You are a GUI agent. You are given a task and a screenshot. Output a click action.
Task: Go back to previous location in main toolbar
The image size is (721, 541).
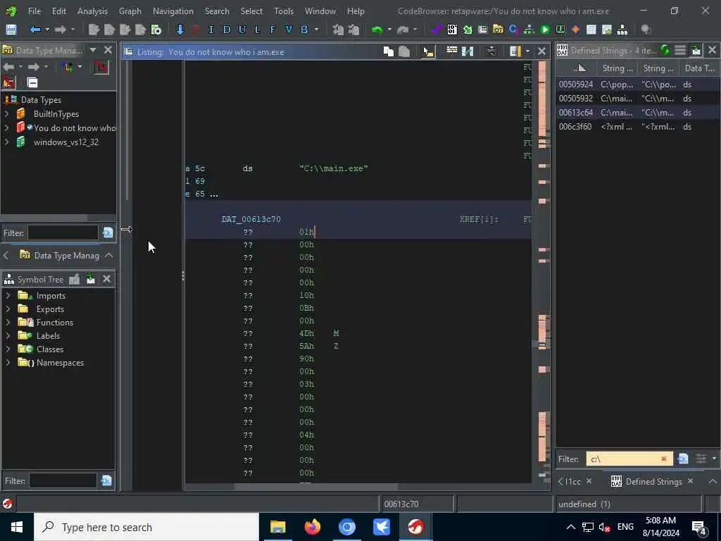[x=35, y=30]
